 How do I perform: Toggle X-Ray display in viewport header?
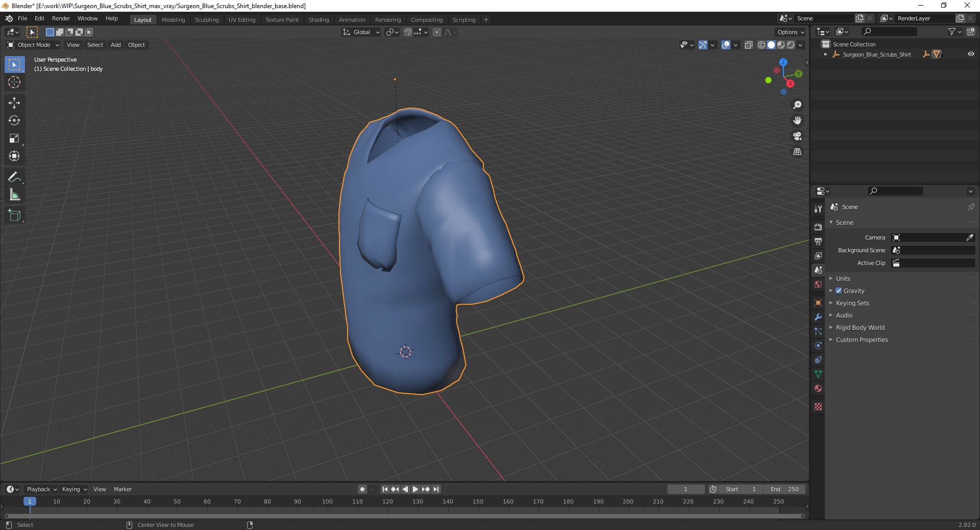pos(749,45)
